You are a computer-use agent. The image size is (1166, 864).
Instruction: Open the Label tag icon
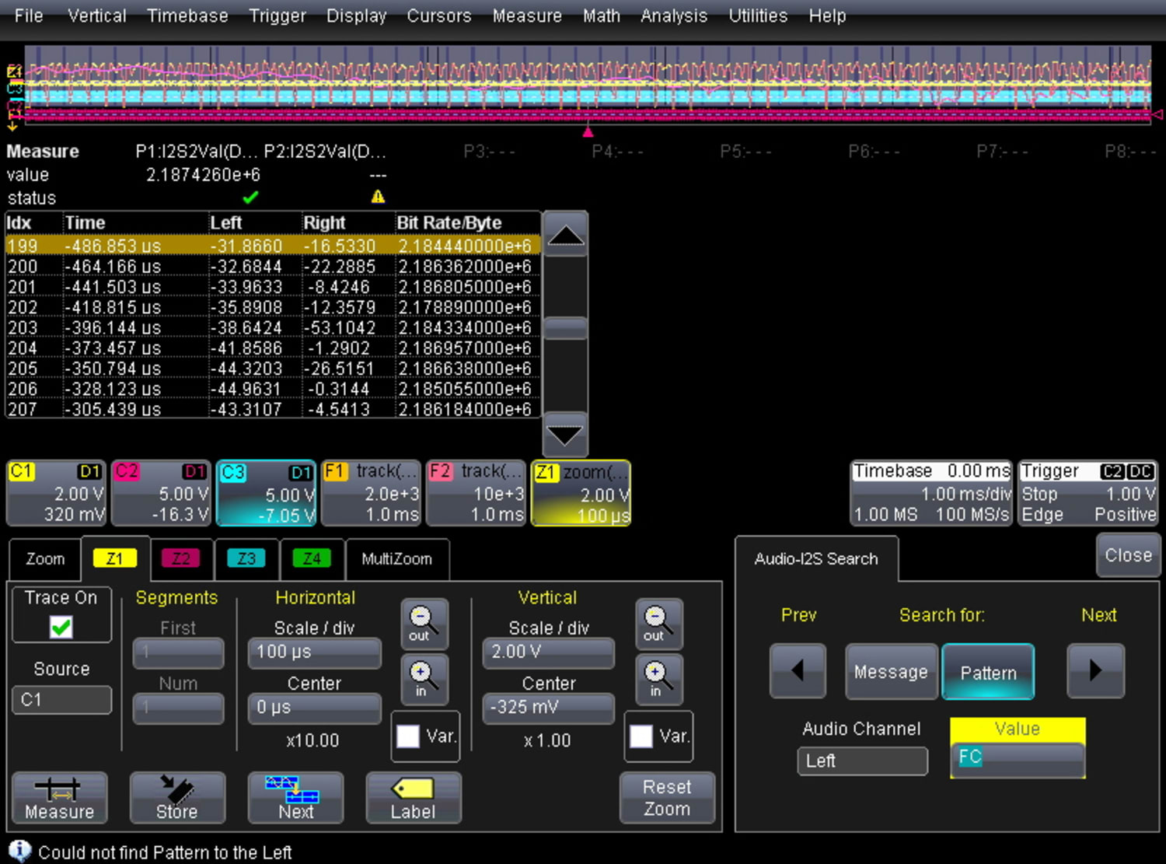pyautogui.click(x=413, y=798)
